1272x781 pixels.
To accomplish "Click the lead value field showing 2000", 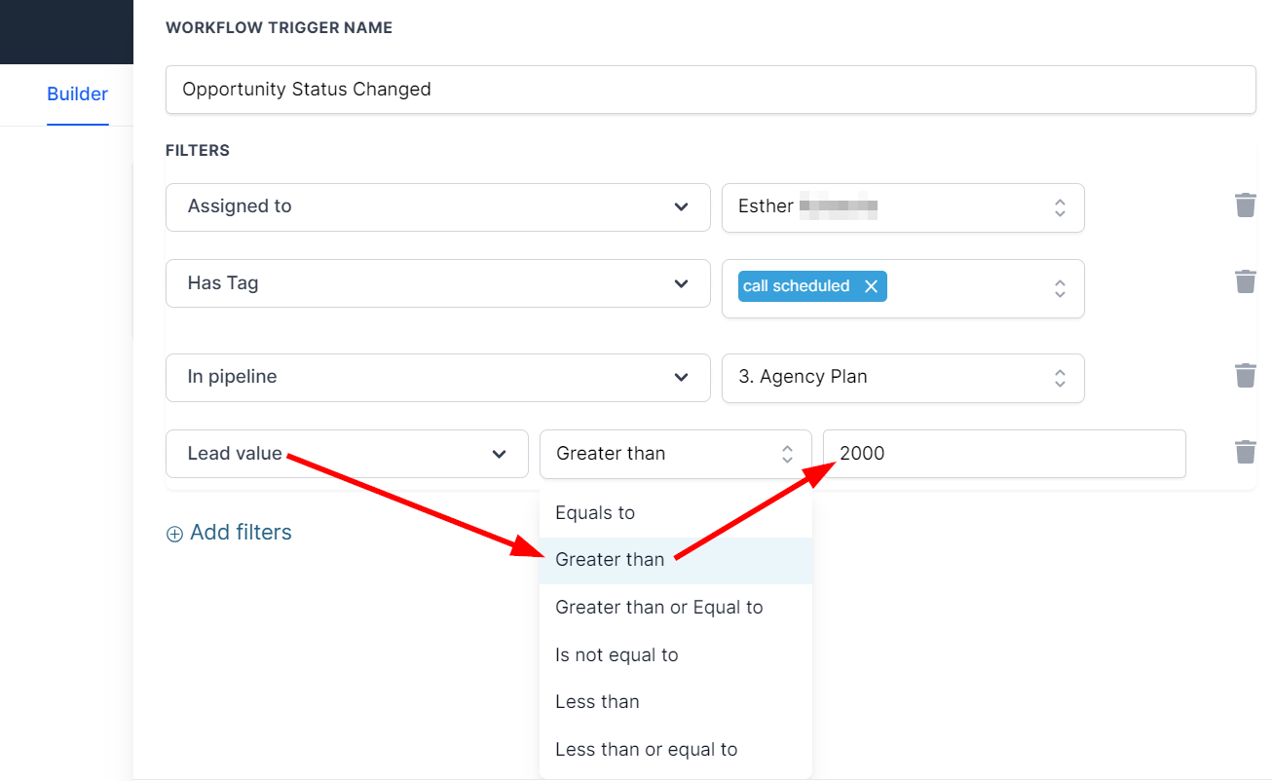I will click(x=1003, y=454).
